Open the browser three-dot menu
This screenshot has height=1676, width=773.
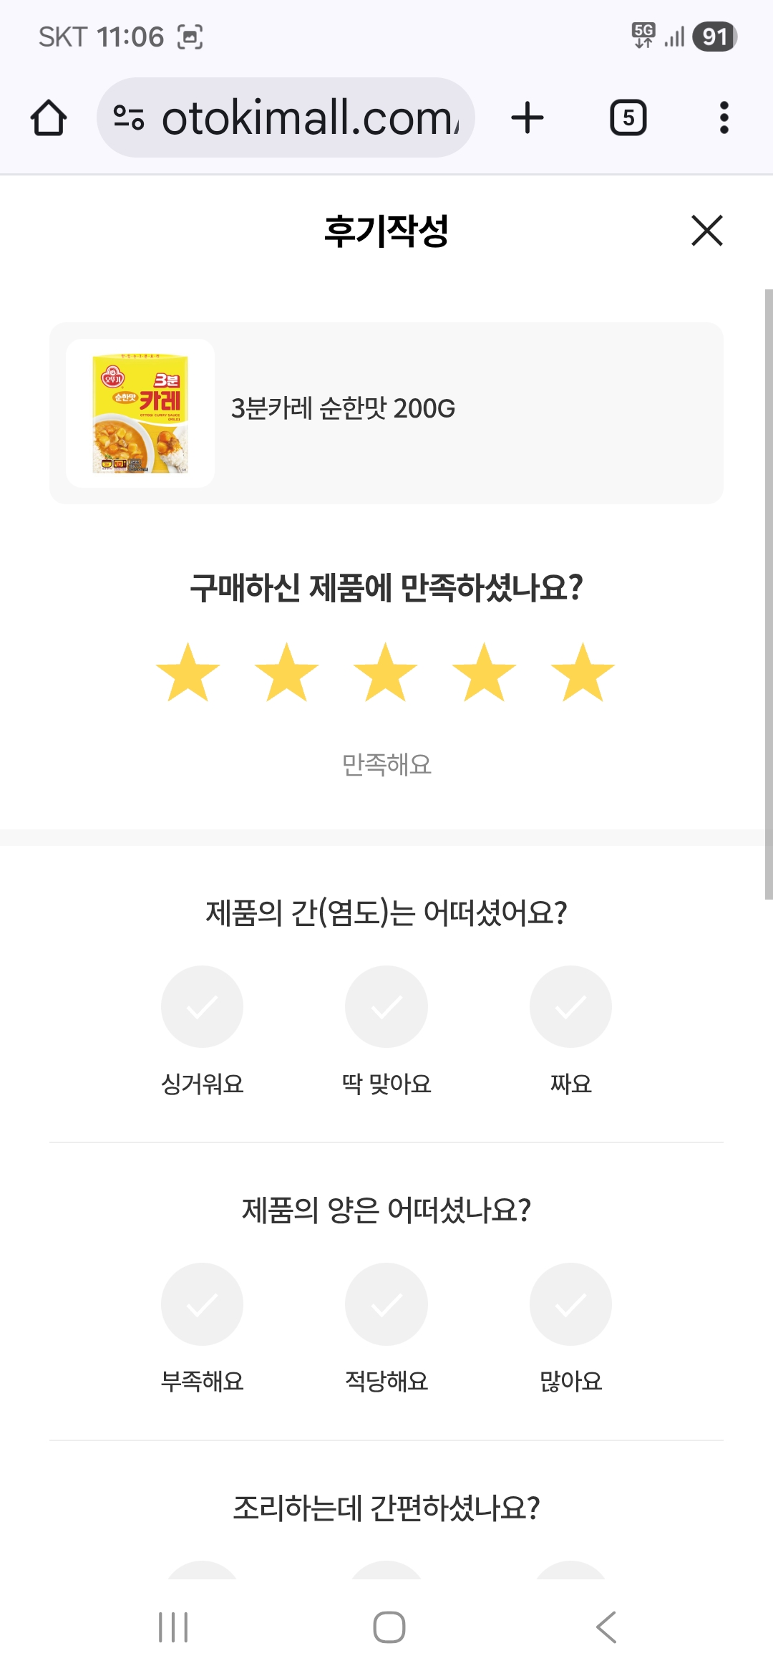click(724, 118)
